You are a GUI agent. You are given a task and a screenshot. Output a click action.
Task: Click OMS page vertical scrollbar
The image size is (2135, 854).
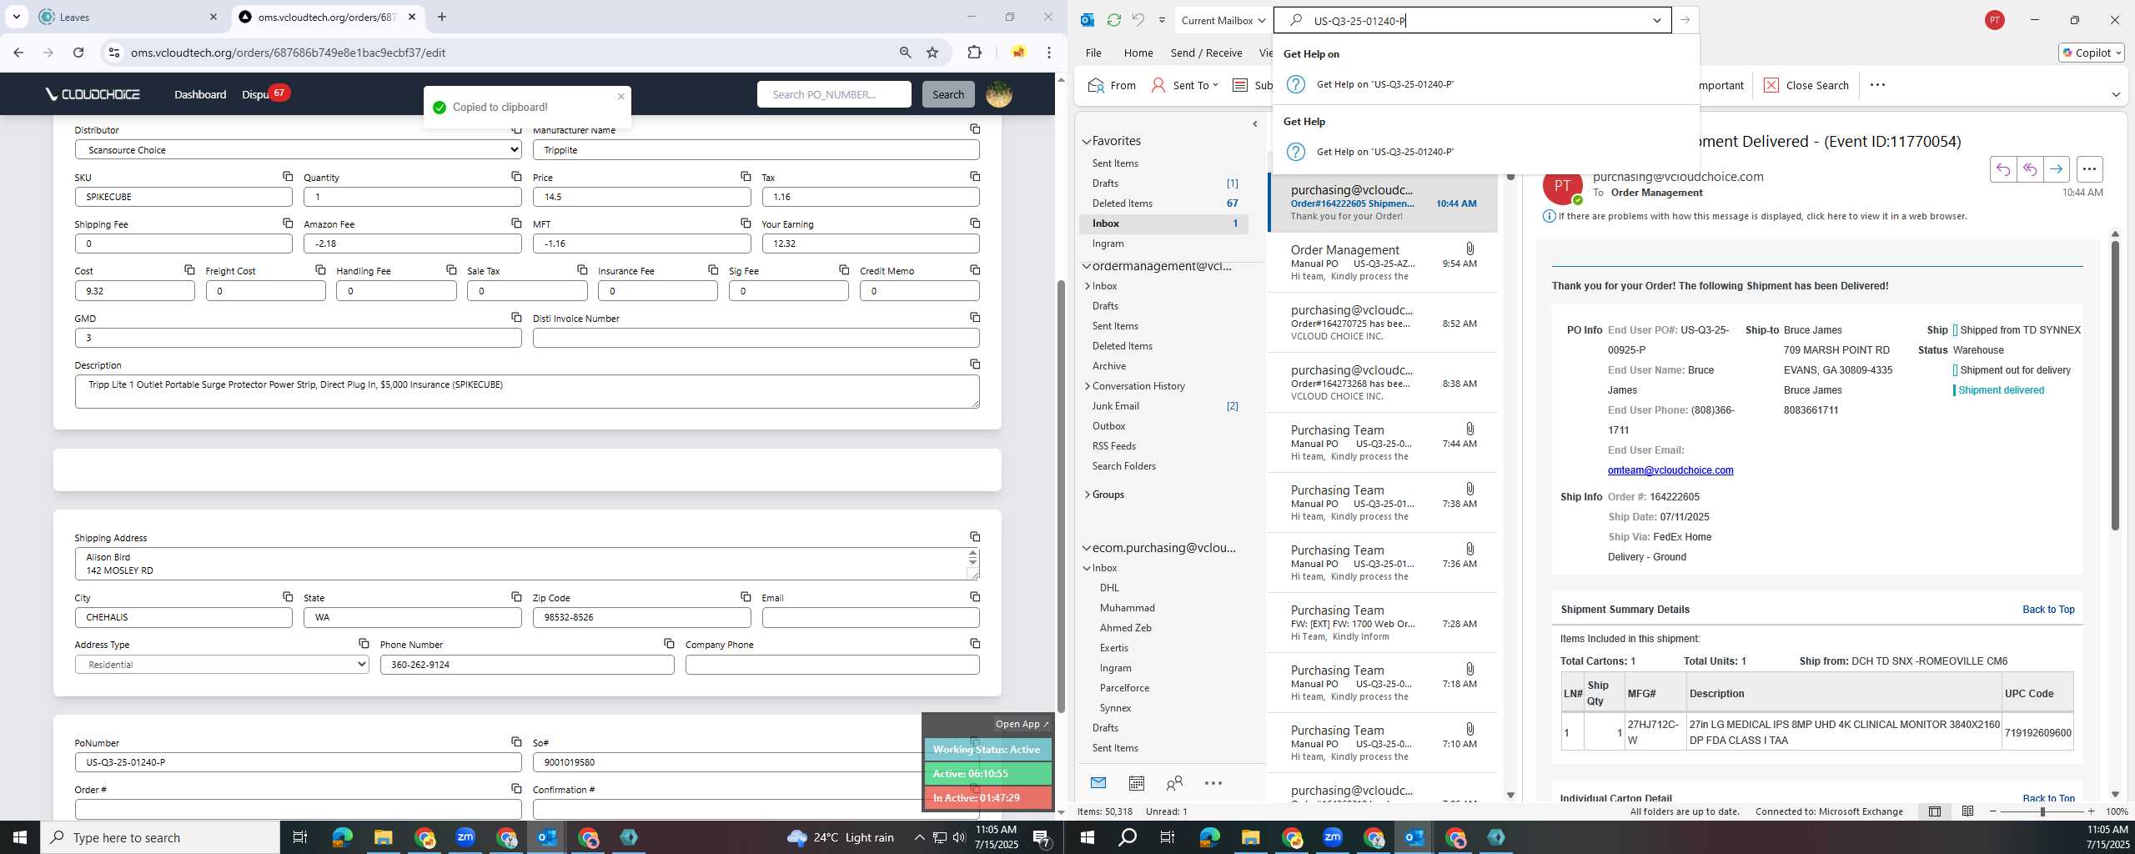pyautogui.click(x=1061, y=496)
